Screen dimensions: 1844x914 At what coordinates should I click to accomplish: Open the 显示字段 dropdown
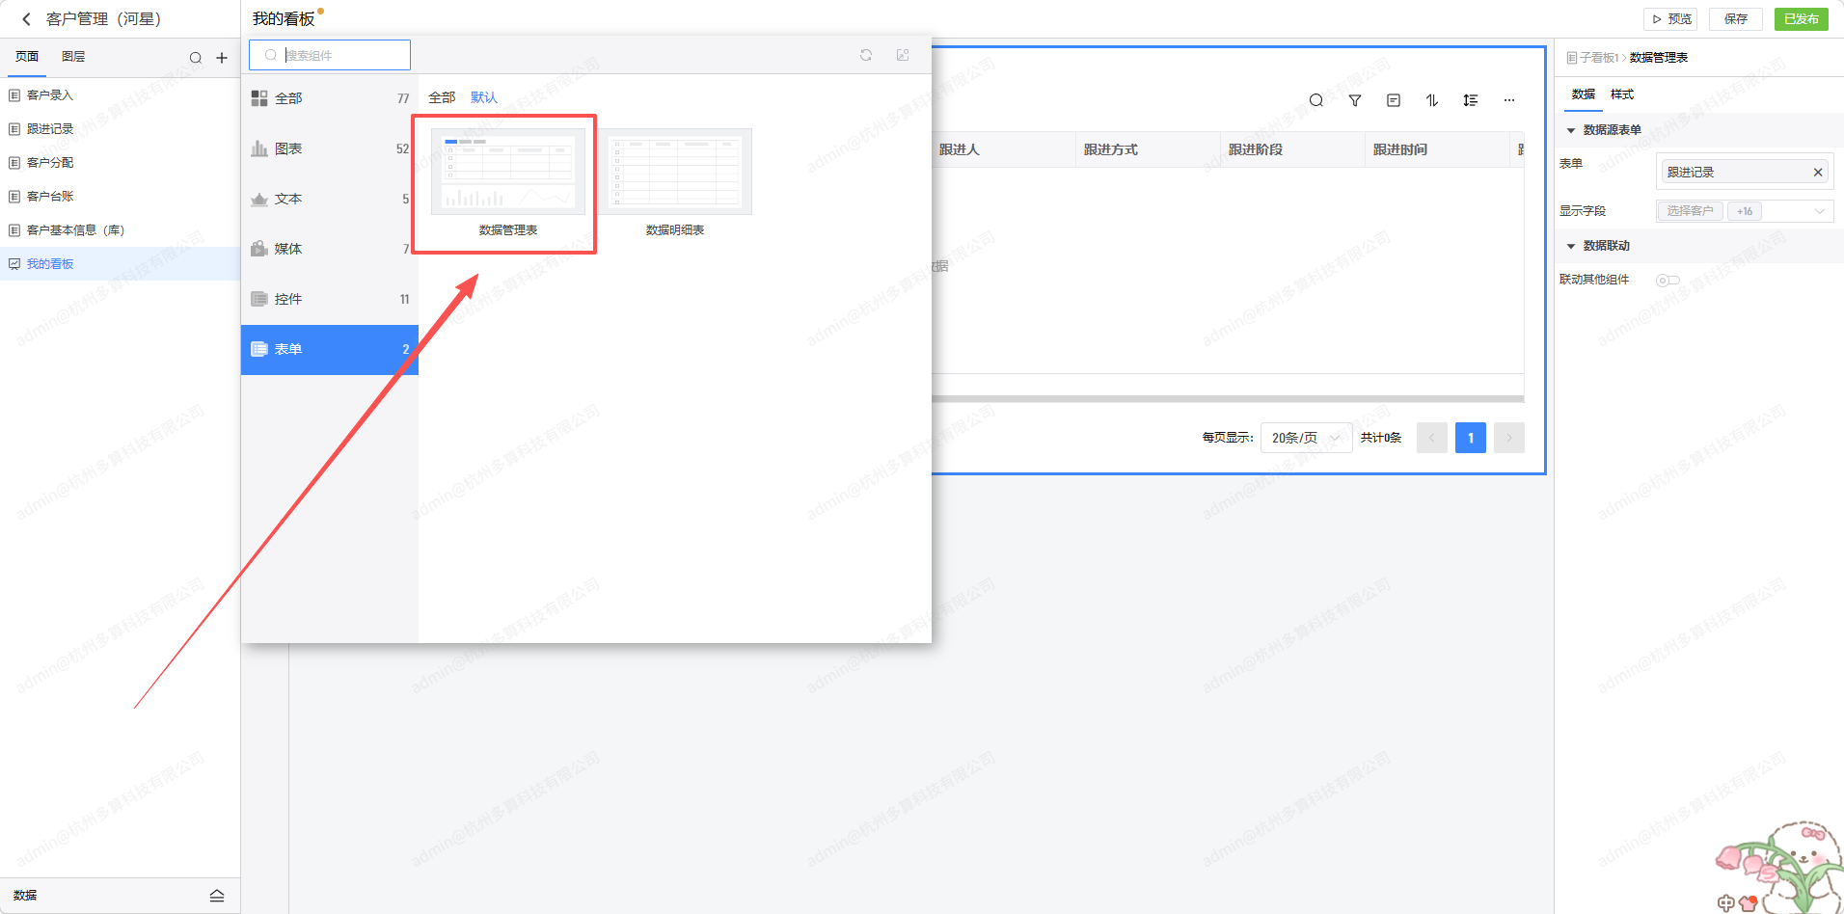pos(1746,211)
